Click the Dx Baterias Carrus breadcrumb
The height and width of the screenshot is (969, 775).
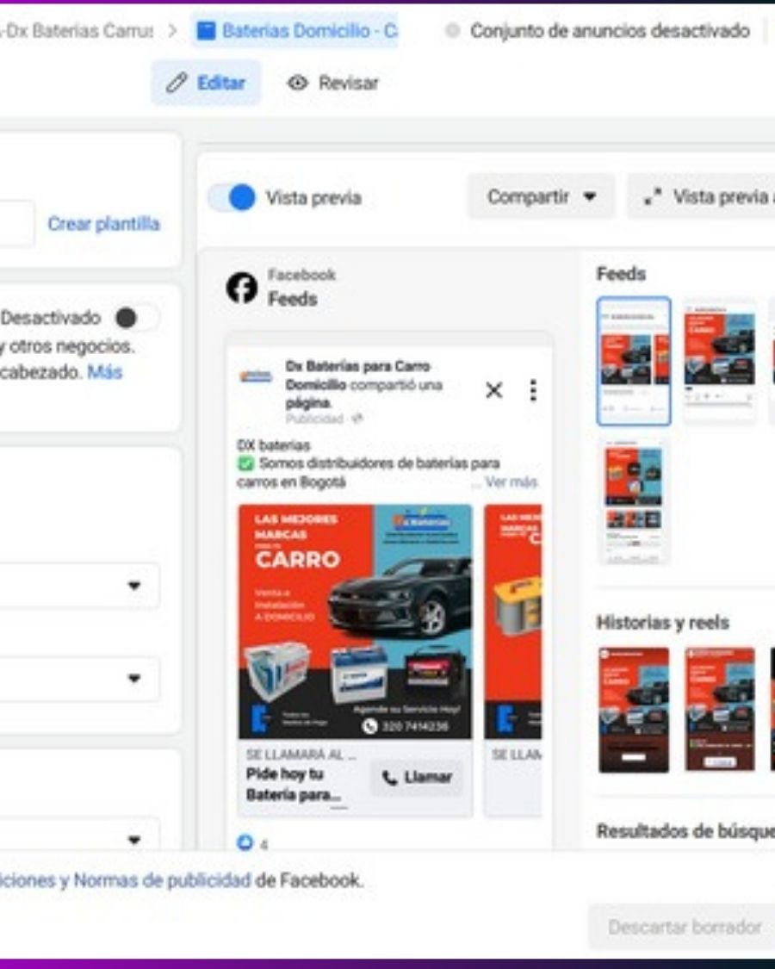pyautogui.click(x=77, y=30)
